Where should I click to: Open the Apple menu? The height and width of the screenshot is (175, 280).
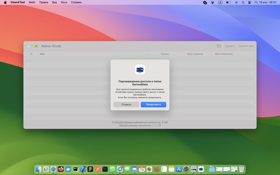click(x=5, y=2)
